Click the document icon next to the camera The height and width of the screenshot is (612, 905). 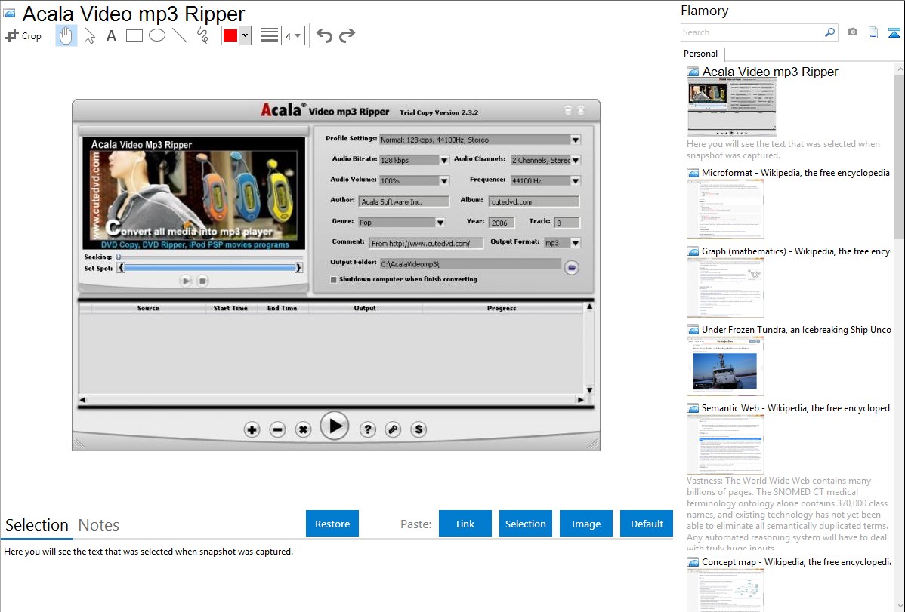tap(873, 32)
